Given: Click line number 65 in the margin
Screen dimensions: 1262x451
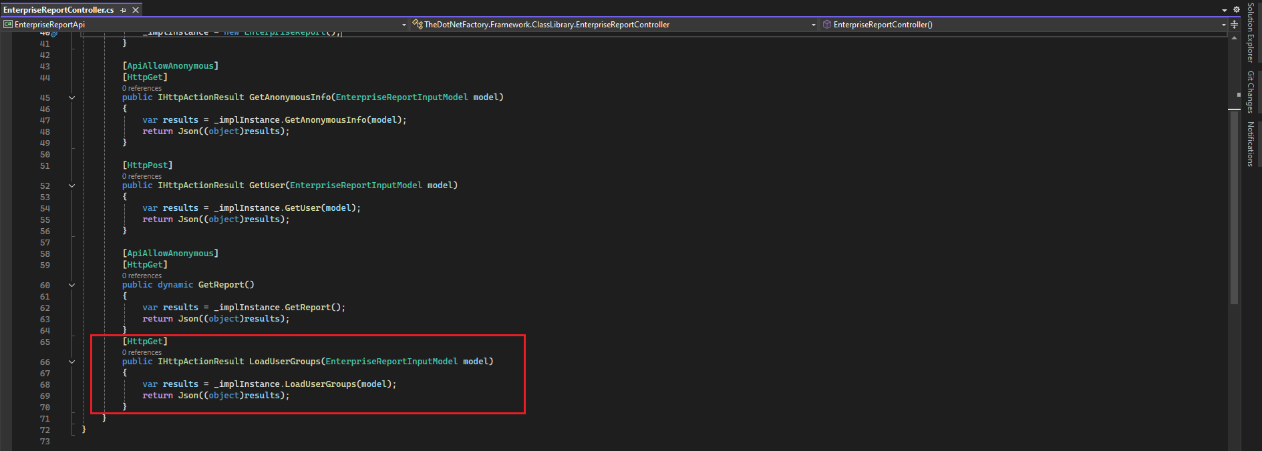Looking at the screenshot, I should pos(45,342).
